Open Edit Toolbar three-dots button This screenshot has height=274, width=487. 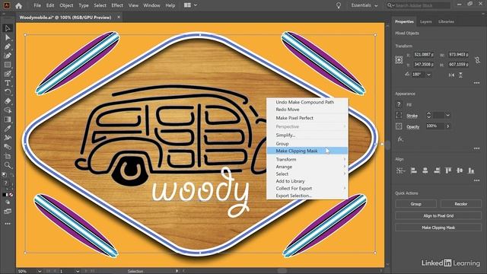point(8,224)
